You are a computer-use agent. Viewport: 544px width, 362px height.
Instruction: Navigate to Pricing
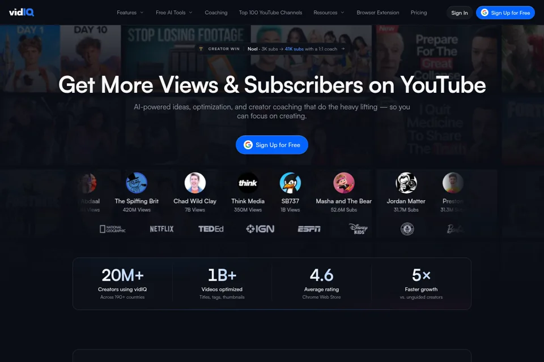click(x=419, y=12)
